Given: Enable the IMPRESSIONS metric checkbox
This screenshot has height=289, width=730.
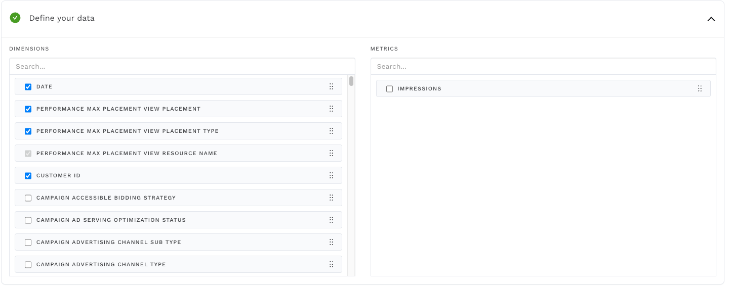Looking at the screenshot, I should pos(389,89).
